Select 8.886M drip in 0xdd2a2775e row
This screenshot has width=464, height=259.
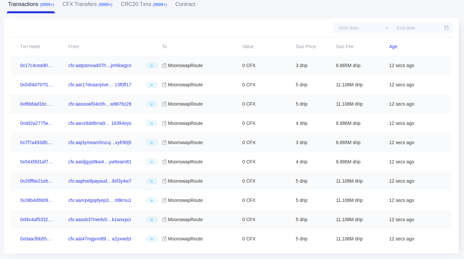click(348, 123)
